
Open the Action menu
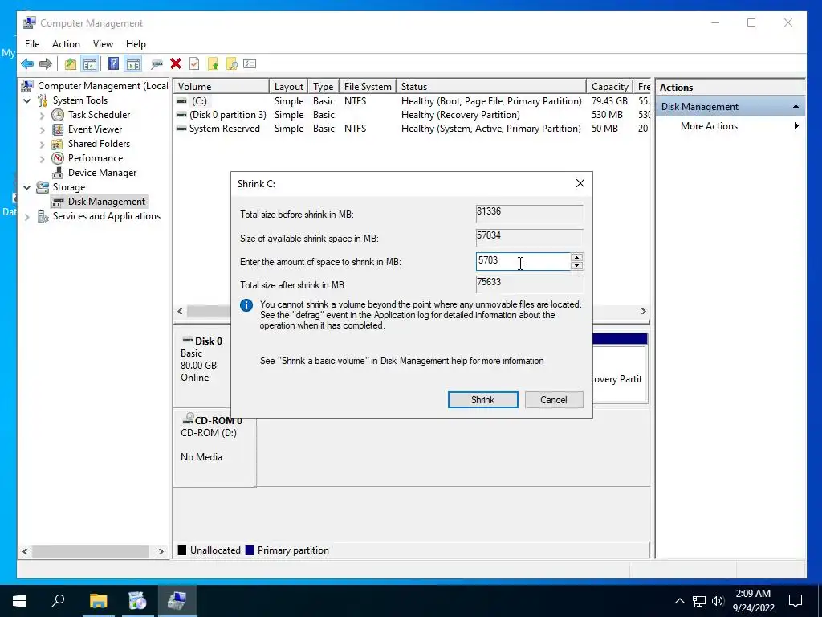[66, 44]
